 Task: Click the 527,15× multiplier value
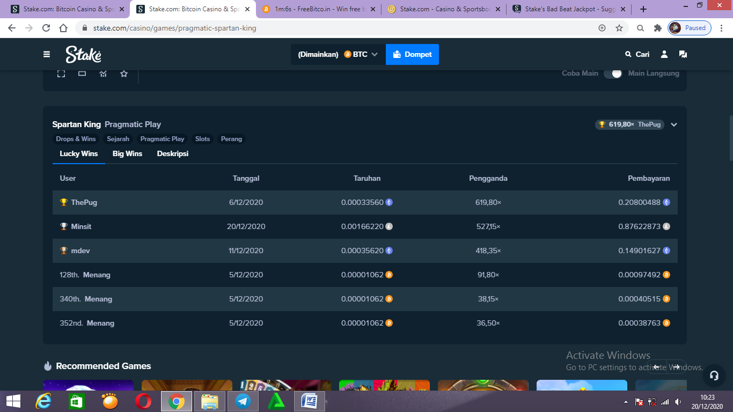[x=488, y=226]
